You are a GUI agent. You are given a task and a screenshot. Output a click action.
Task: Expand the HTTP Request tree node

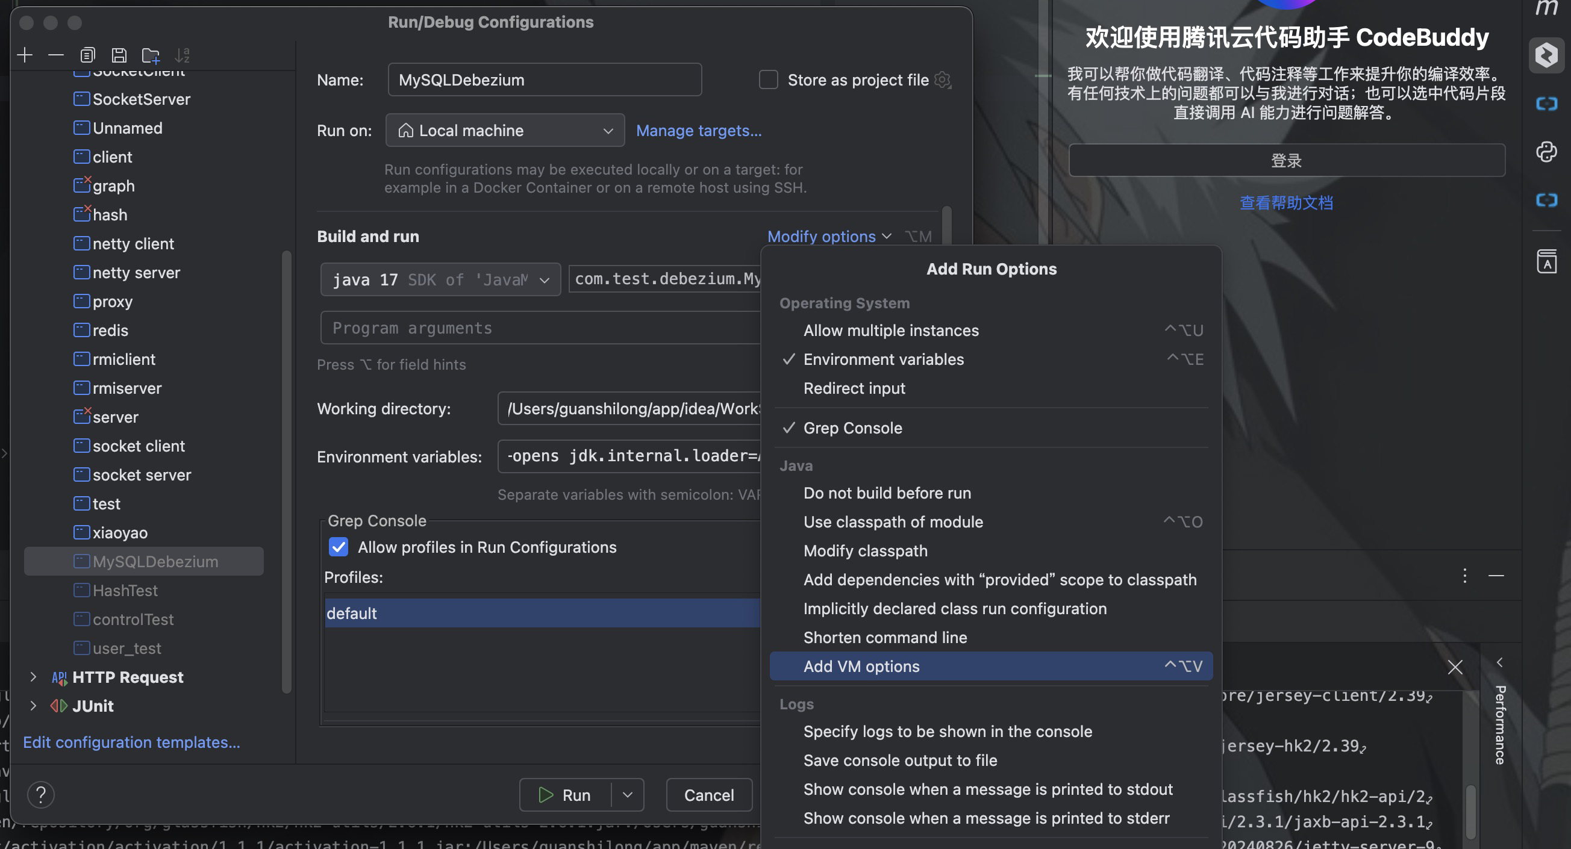coord(33,677)
